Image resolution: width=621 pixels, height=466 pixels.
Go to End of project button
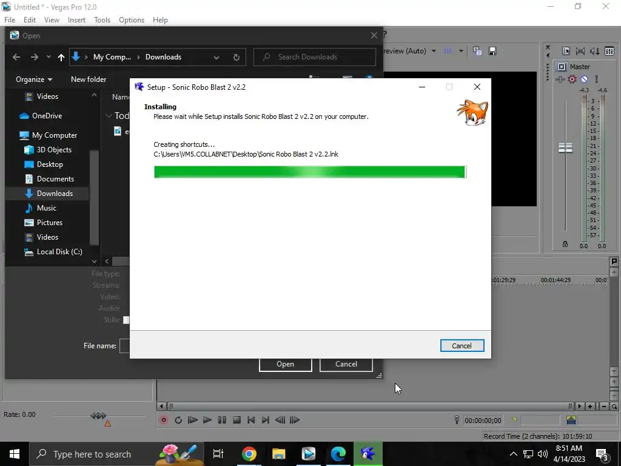(266, 420)
